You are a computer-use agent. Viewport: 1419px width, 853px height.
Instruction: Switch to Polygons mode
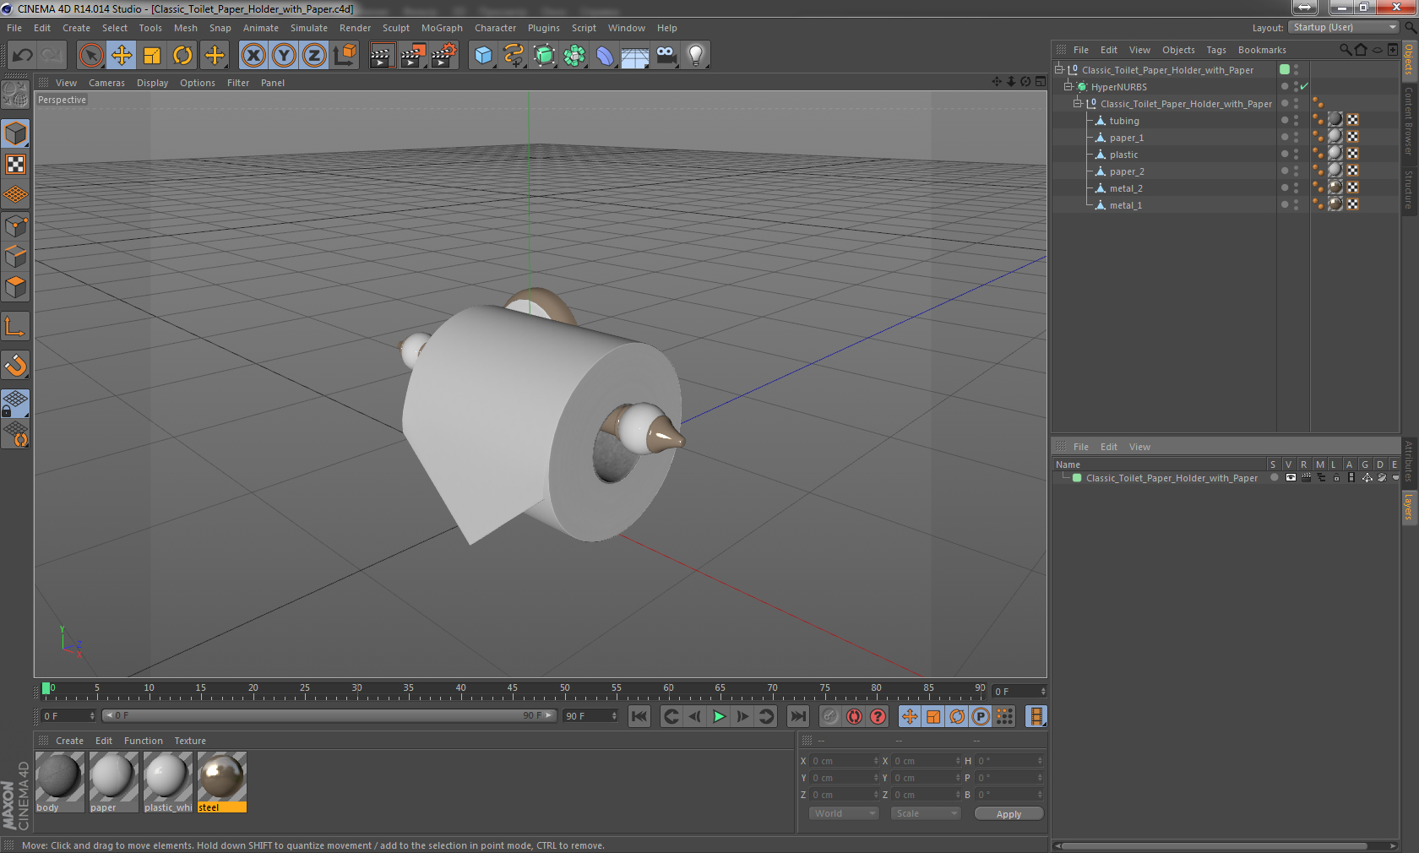(15, 287)
